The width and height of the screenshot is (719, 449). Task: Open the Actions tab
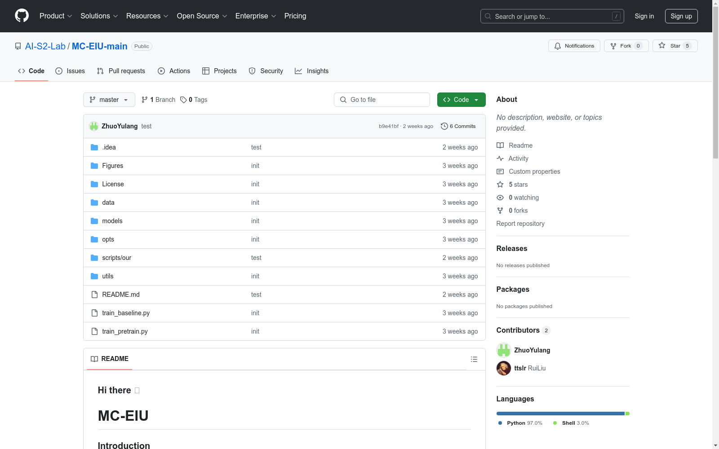174,71
